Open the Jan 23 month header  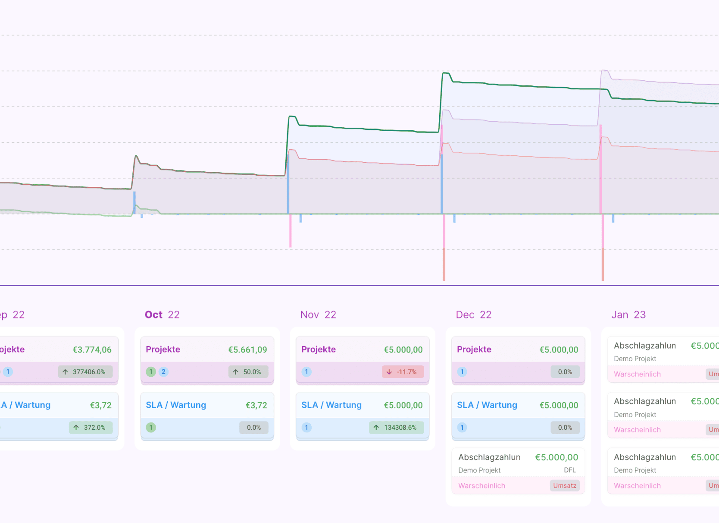628,315
